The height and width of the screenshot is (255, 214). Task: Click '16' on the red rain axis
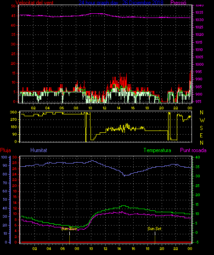click(x=15, y=197)
